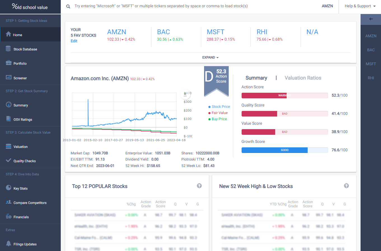Screen dimensions: 381x251
Task: Open help icon for 52 Week High & Low
Action: 346,186
